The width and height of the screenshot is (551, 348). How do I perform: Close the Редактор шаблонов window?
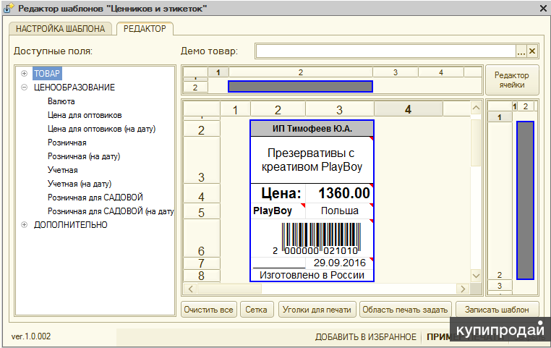[x=543, y=8]
